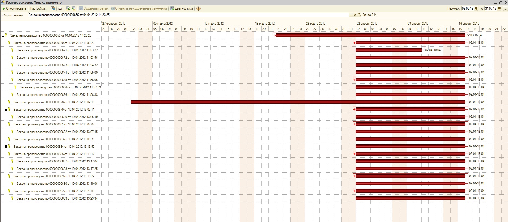Open Диагностика

[181, 8]
